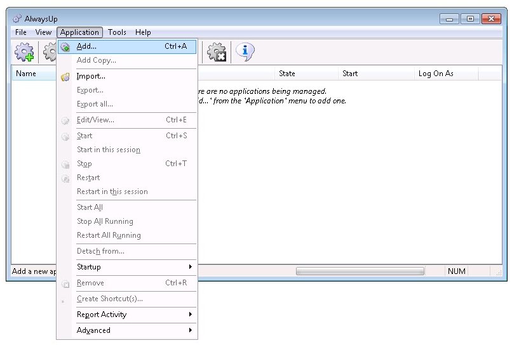Choose Restart All Running entry
Viewport: 519px width, 357px height.
pos(127,235)
